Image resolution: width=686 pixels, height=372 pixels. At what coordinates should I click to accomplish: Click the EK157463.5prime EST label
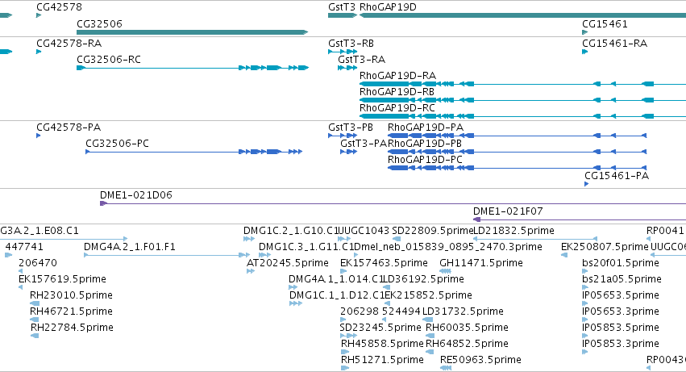tap(384, 263)
